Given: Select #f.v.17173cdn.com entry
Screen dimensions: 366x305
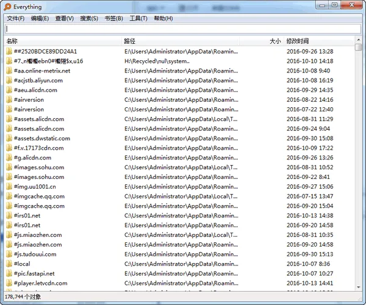Looking at the screenshot, I should (39, 148).
